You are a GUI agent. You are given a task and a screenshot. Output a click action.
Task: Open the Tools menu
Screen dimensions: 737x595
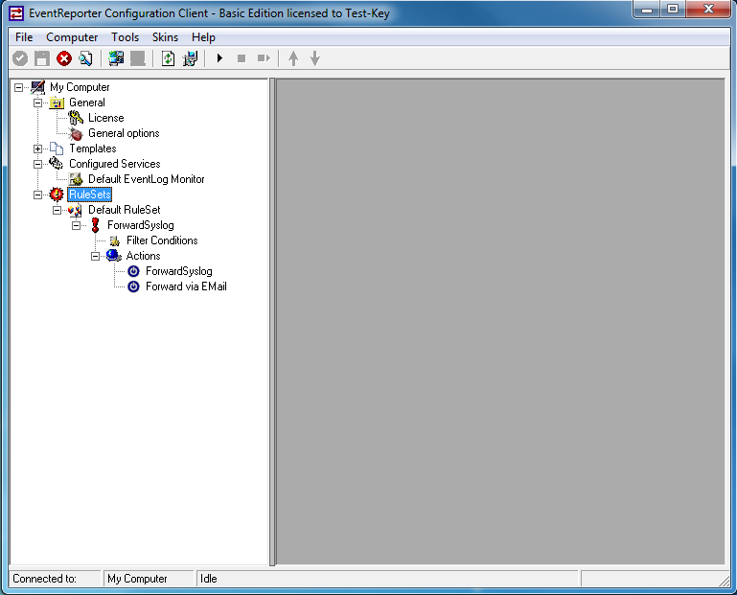point(125,37)
